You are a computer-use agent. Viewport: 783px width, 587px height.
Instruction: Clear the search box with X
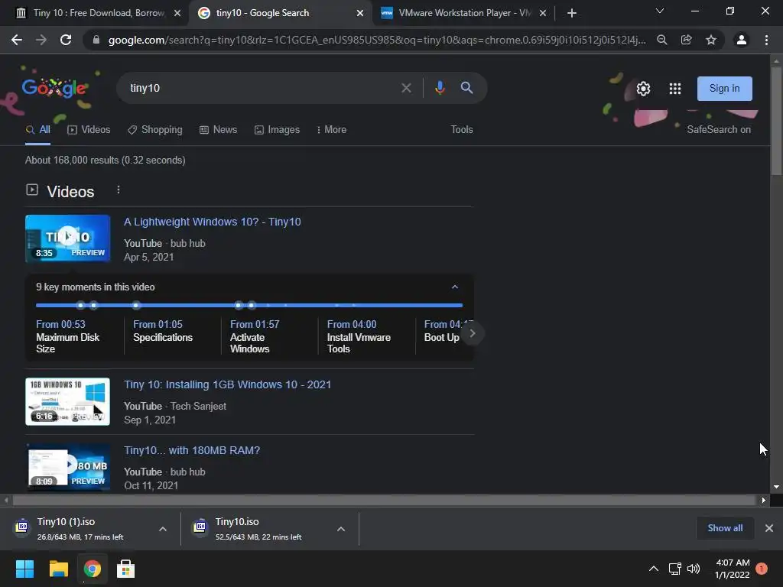click(407, 88)
